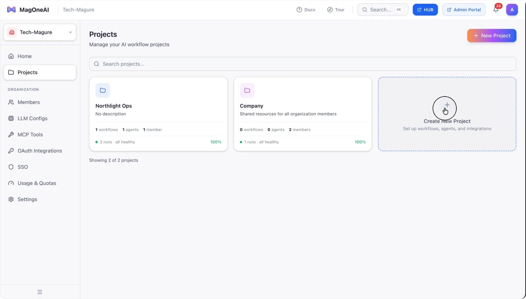526x299 pixels.
Task: Open the notifications bell
Action: click(496, 10)
